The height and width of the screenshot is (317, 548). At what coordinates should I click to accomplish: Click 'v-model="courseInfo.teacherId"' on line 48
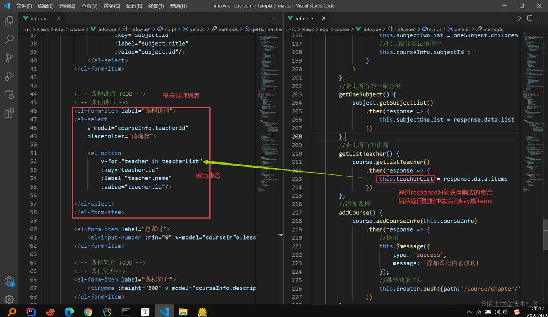click(138, 128)
